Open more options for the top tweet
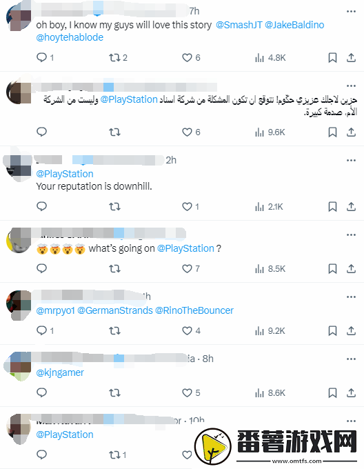Screen dimensions: 364x469 [x=351, y=11]
